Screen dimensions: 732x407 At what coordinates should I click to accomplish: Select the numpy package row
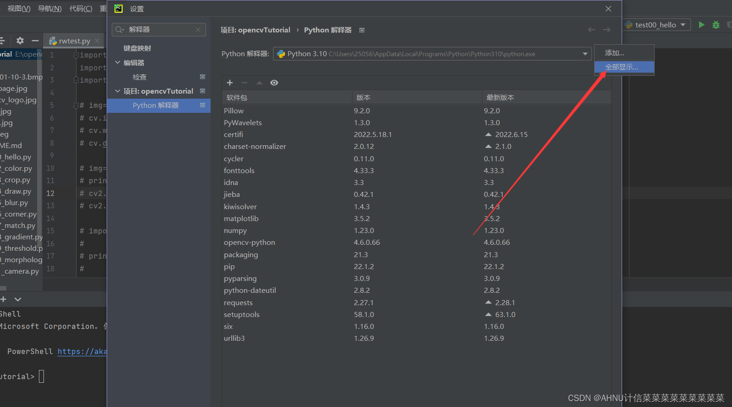[417, 230]
